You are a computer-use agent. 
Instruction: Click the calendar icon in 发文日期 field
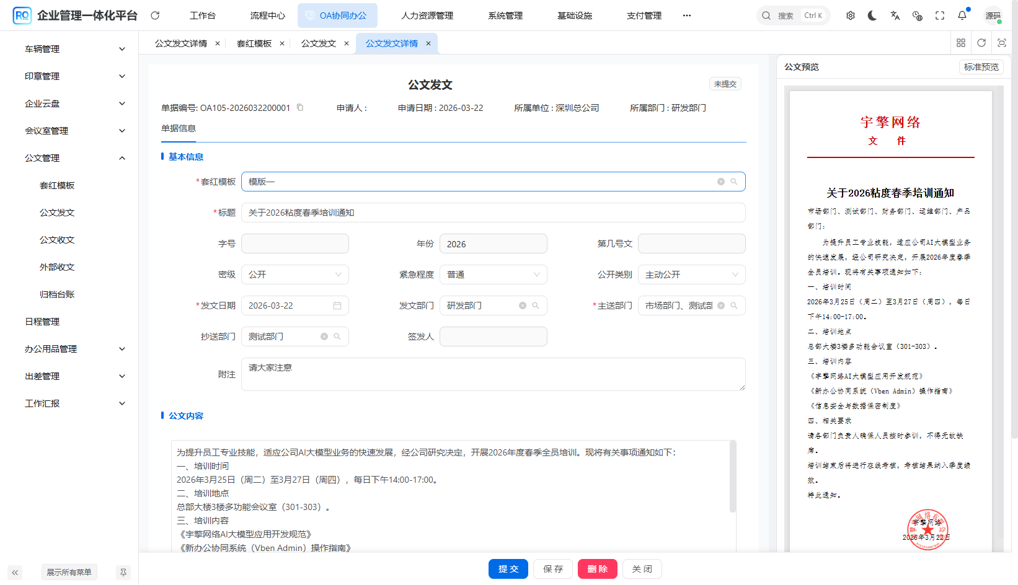[x=337, y=306]
